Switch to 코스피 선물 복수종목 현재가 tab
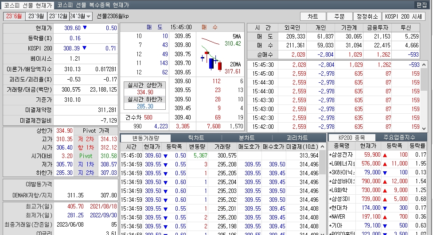Viewport: 433px width, 235px height. pyautogui.click(x=93, y=5)
